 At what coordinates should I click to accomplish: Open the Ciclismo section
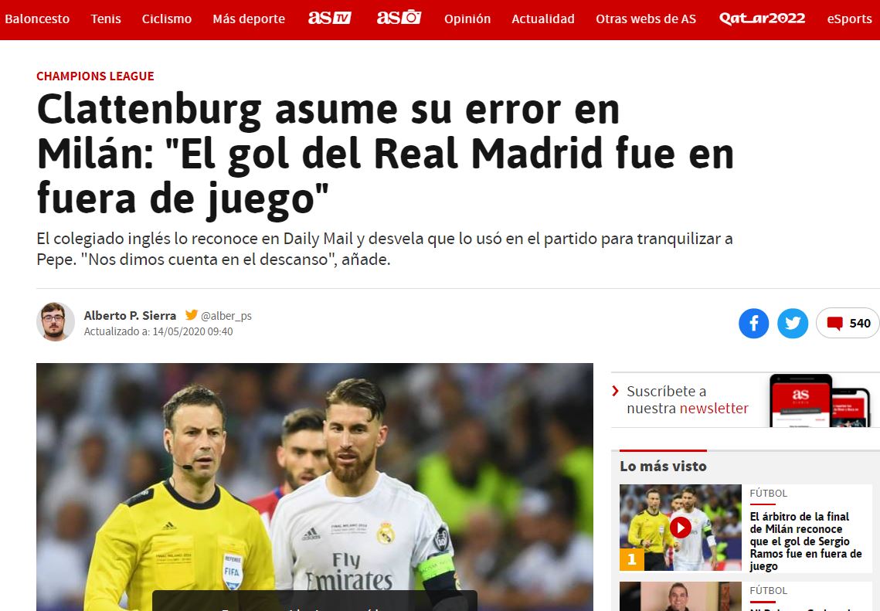(x=167, y=19)
